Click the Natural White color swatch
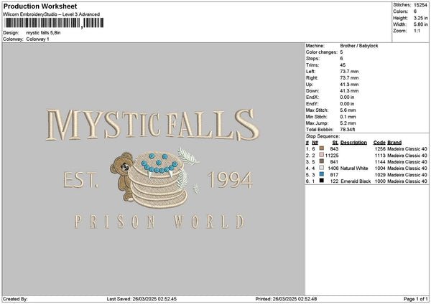The width and height of the screenshot is (431, 304). click(322, 168)
